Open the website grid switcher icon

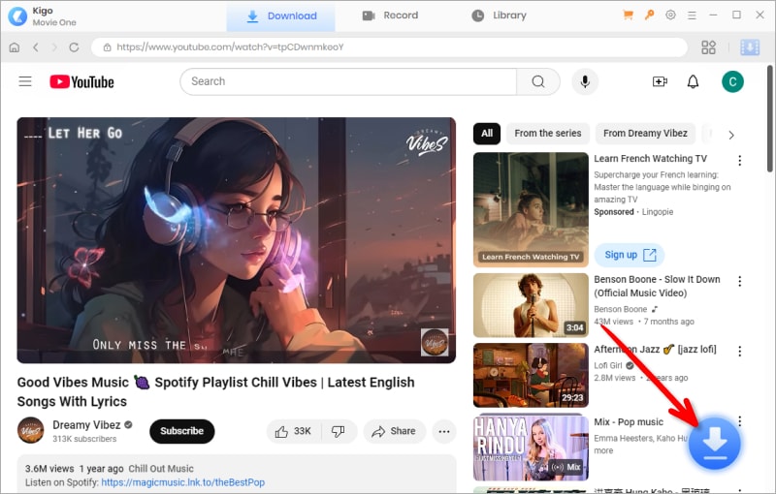(x=708, y=47)
